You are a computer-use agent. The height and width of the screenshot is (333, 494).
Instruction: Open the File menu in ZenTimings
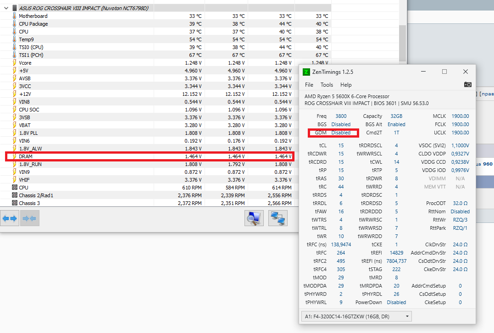[x=309, y=85]
